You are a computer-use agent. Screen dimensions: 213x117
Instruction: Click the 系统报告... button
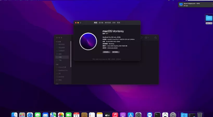pyautogui.click(x=106, y=52)
